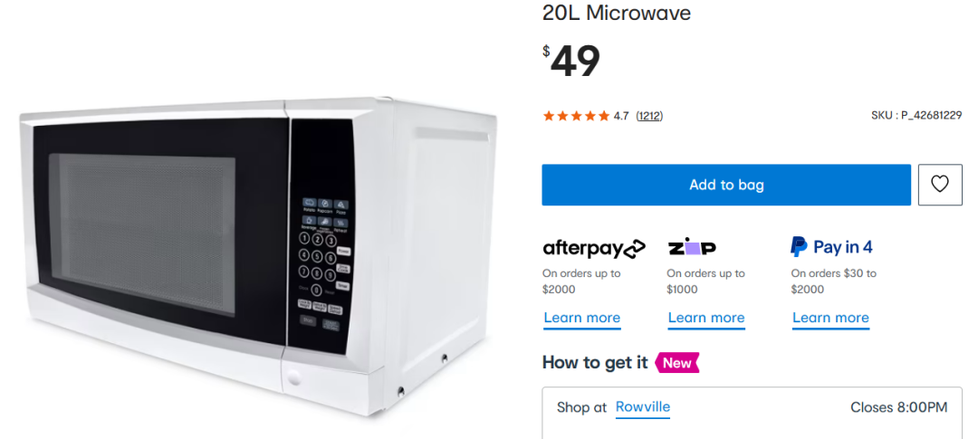This screenshot has width=978, height=439.
Task: Click the pink New badge
Action: [x=676, y=362]
